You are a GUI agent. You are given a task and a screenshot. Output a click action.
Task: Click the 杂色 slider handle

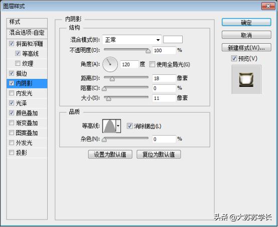pyautogui.click(x=104, y=140)
